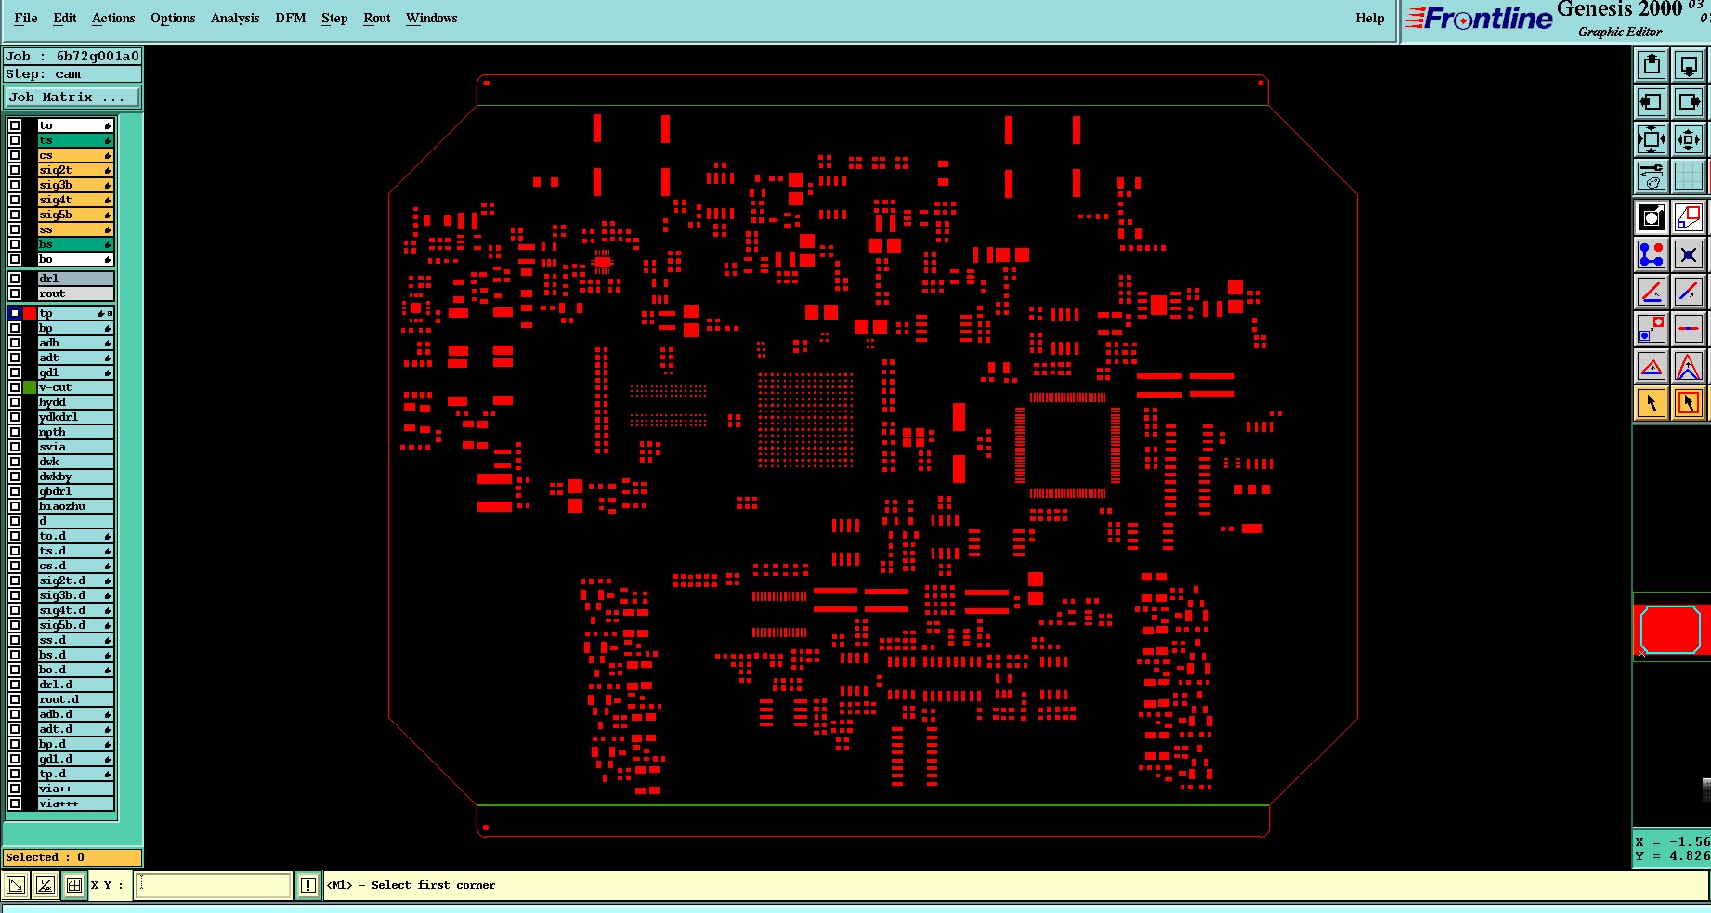Select the hydd layer name
Image resolution: width=1711 pixels, height=913 pixels.
point(75,402)
